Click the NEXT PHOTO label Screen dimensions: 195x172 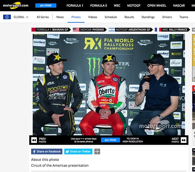175,140
